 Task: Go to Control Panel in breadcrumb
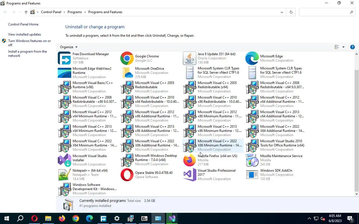pyautogui.click(x=51, y=12)
